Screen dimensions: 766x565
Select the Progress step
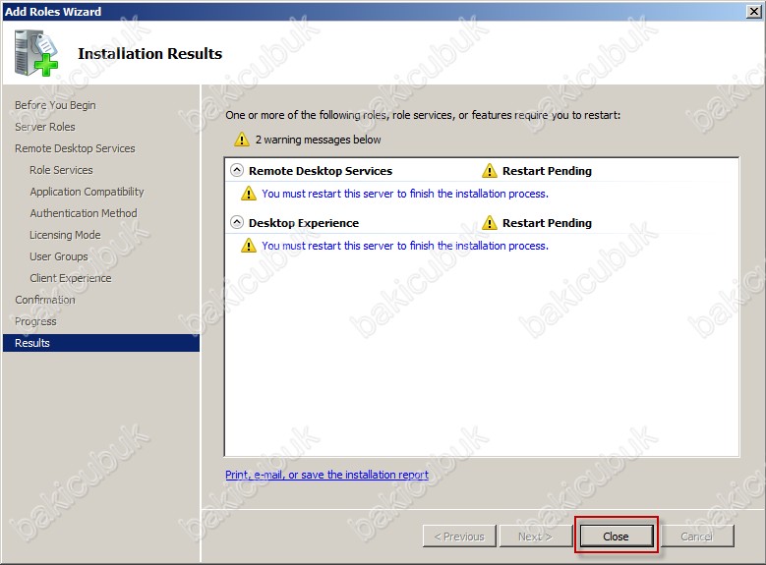[x=35, y=321]
